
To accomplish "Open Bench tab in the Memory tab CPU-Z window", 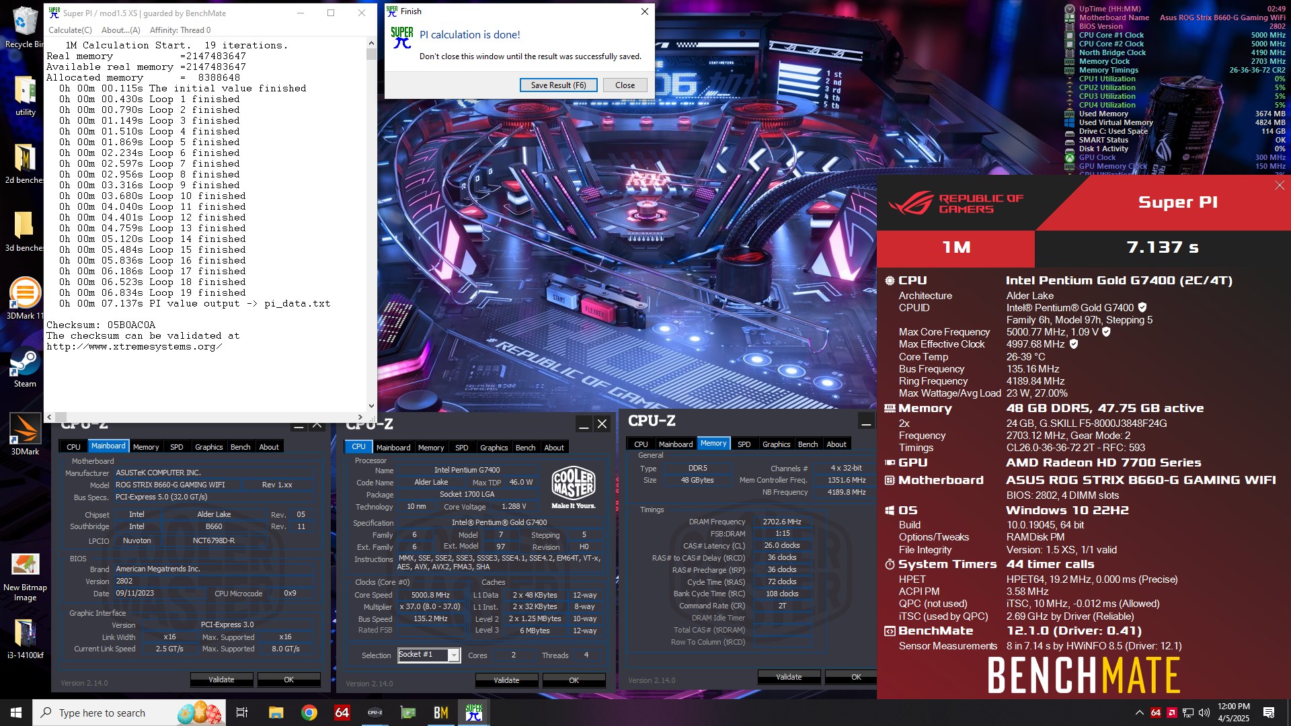I will tap(808, 444).
